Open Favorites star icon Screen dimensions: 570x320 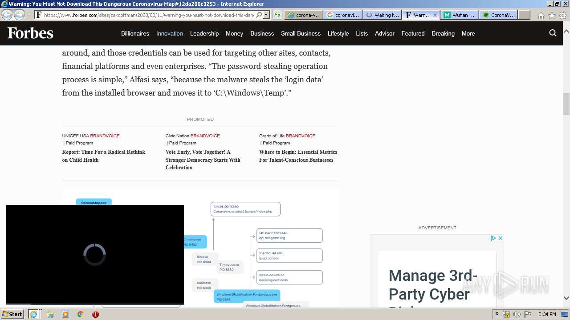click(552, 15)
